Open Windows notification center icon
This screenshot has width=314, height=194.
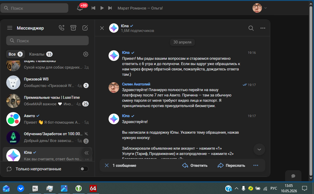point(304,188)
